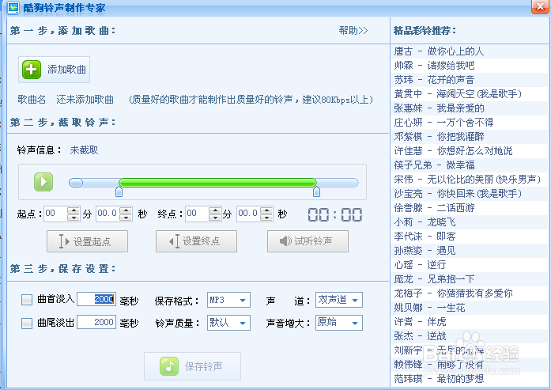Decrease the 起点 minutes with down arrow
Viewport: 551px width, 390px height.
point(74,217)
